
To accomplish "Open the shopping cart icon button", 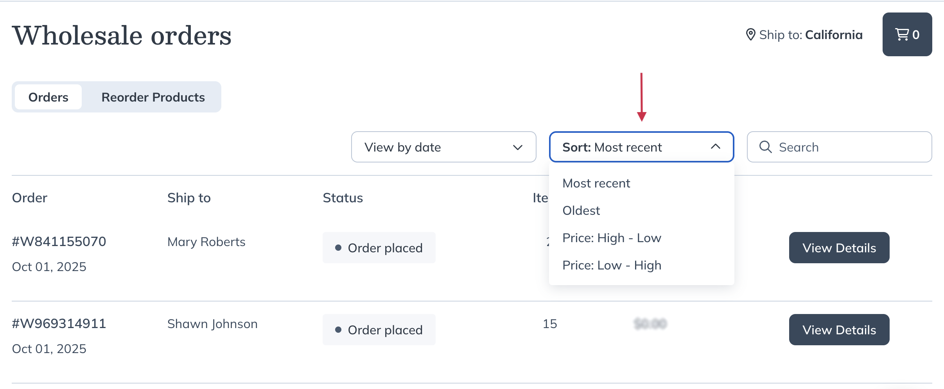I will (x=907, y=34).
